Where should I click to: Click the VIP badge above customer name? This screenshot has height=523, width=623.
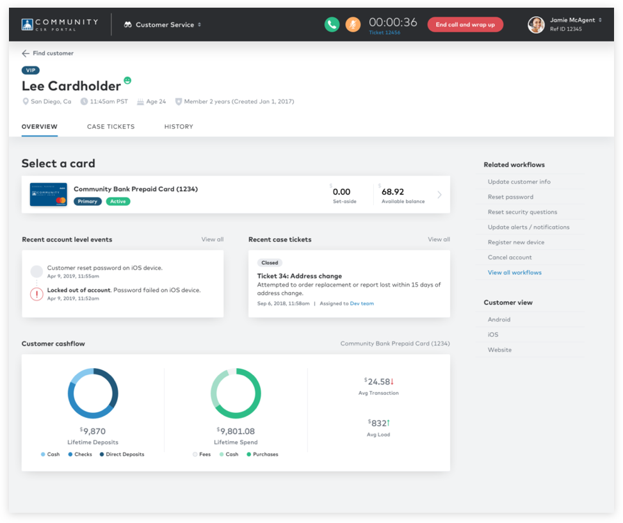(x=31, y=70)
